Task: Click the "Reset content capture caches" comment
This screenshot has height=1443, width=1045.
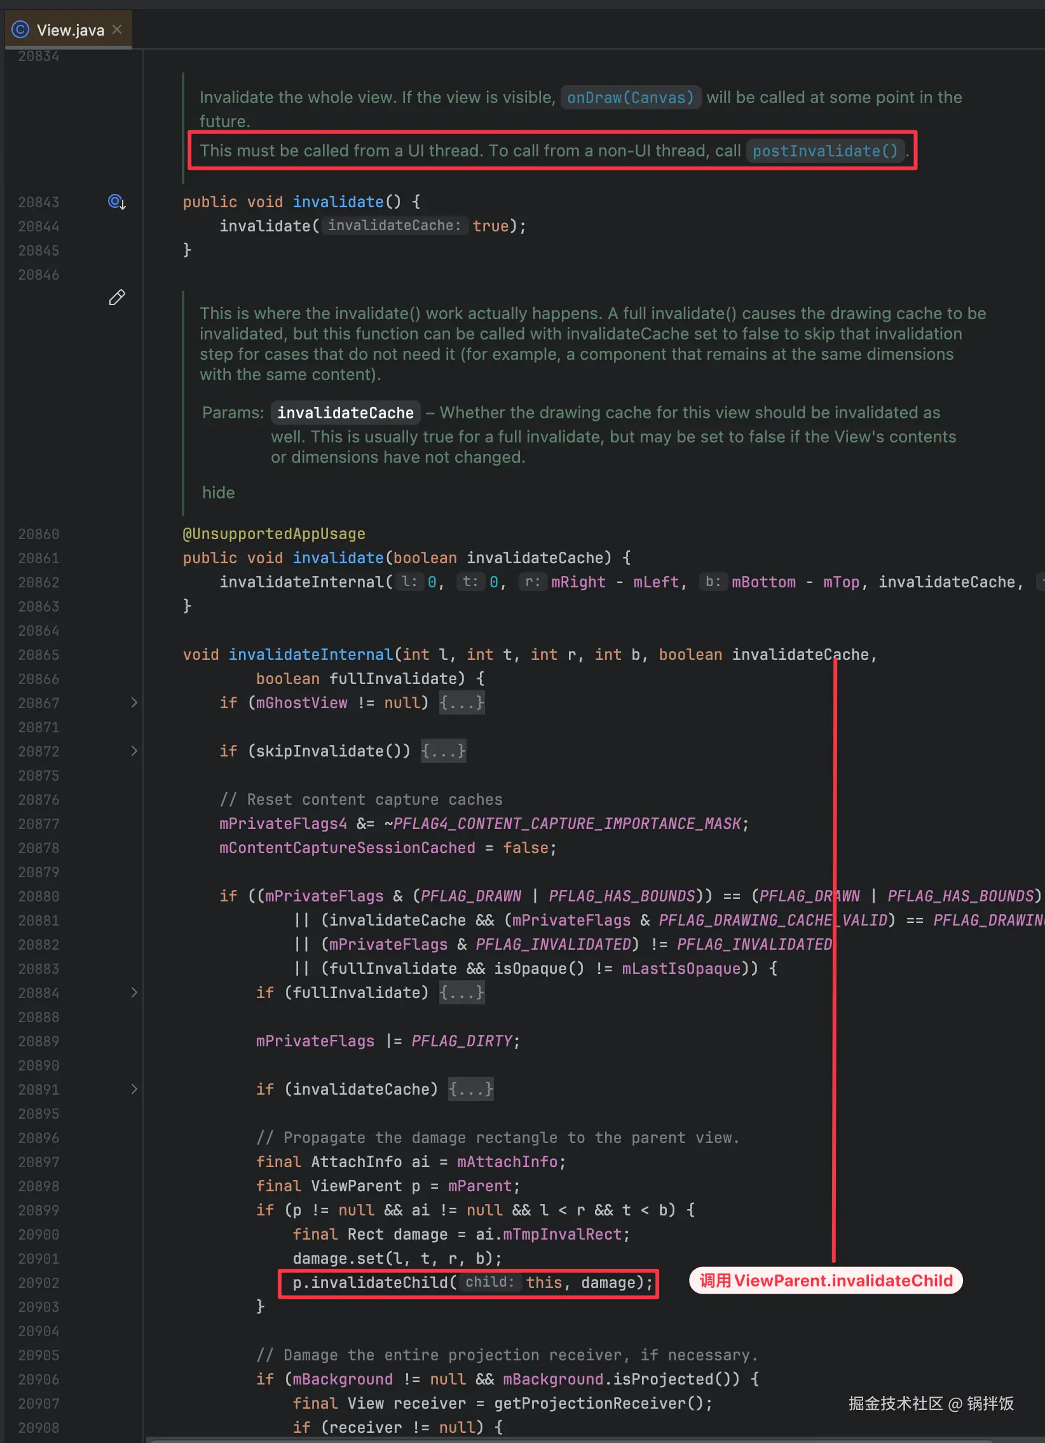Action: (361, 800)
